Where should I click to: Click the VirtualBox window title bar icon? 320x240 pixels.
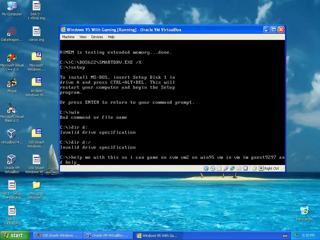click(63, 30)
